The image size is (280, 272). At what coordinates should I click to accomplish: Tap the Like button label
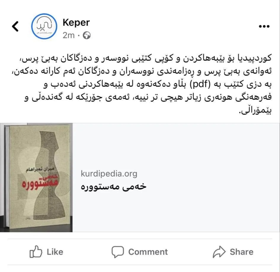(x=55, y=252)
